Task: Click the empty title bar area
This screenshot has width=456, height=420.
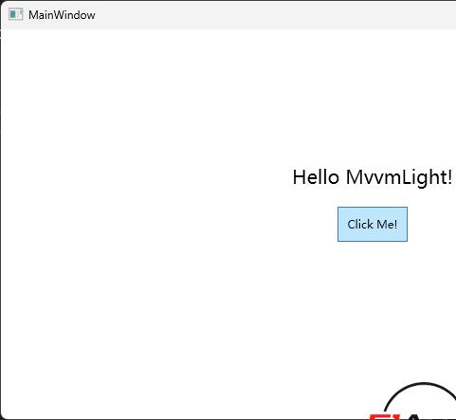Action: (x=268, y=14)
